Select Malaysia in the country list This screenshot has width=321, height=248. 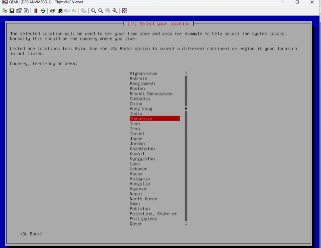pos(140,179)
